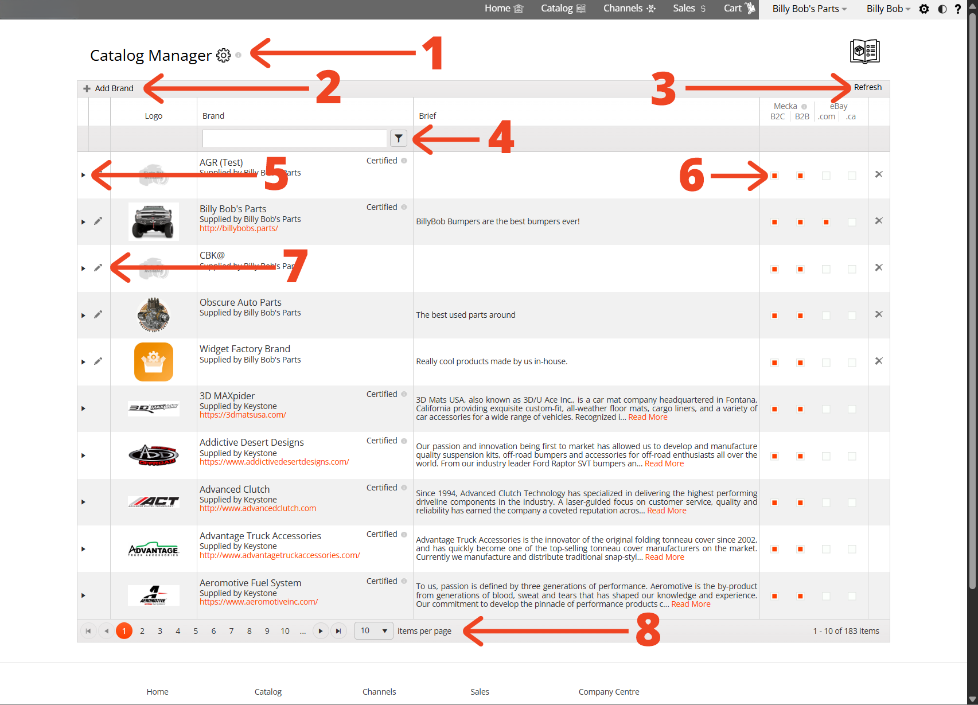Open the advancedclutch.com website link
Screen dimensions: 978x705
tap(258, 508)
